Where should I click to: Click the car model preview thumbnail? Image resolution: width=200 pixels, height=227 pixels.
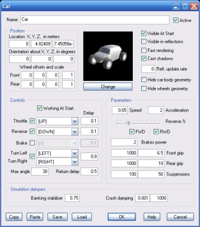(x=108, y=56)
